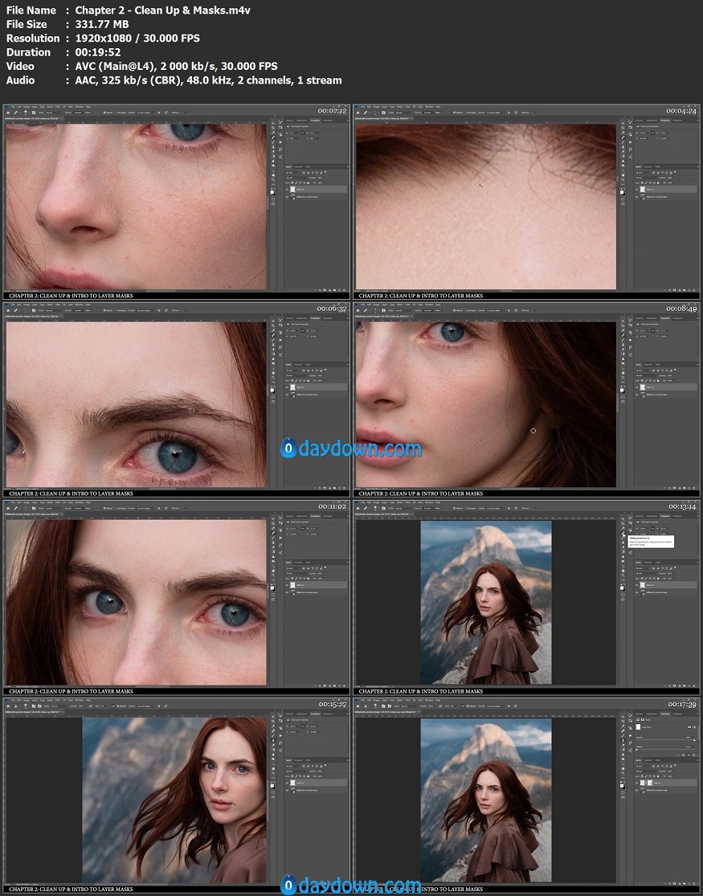Choose the Clone Stamp tool in the 00:02:12 frame
This screenshot has width=703, height=896.
(273, 147)
